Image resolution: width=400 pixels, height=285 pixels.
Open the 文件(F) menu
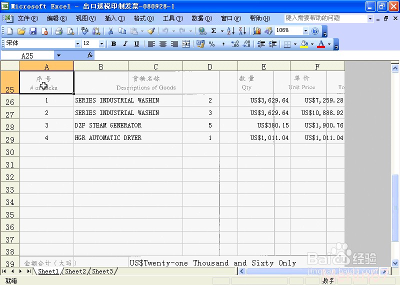(28, 18)
